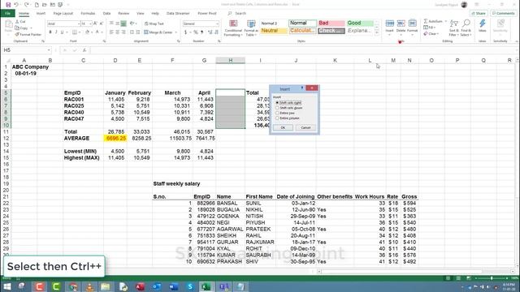Apply percent style format

point(196,32)
